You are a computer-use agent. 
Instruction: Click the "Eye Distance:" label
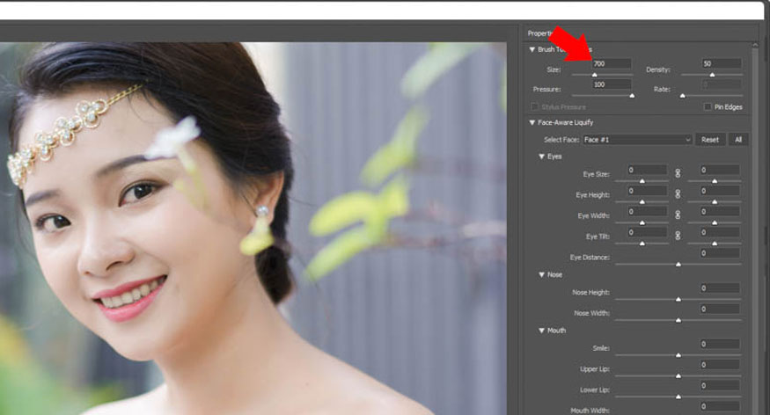tap(590, 257)
